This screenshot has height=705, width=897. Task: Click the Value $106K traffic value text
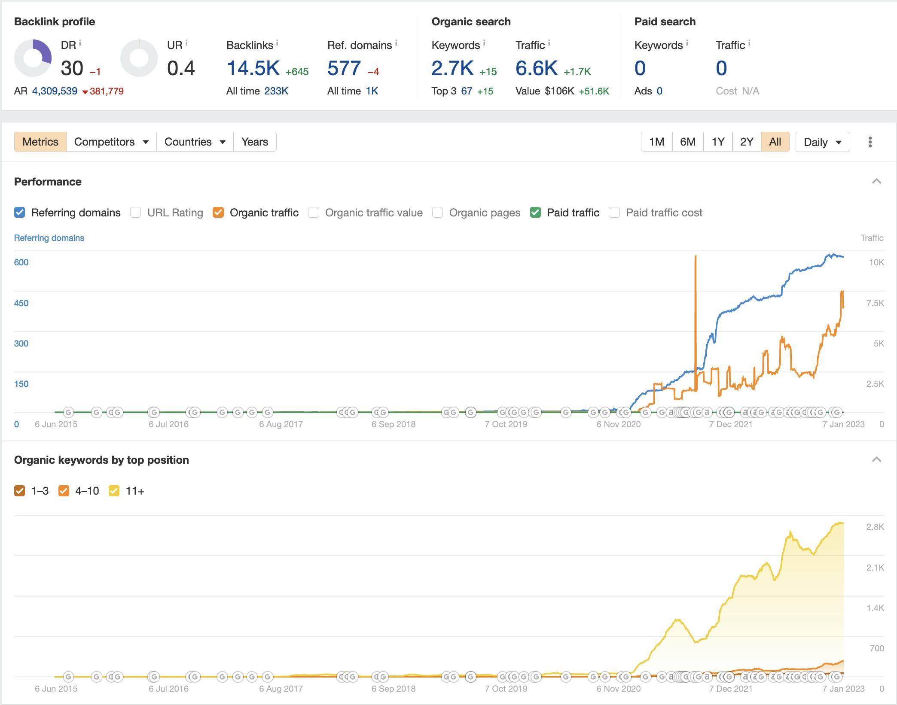[545, 91]
